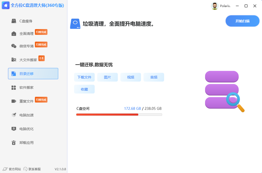Click the app logo in the title bar
Screen dimensions: 262x173
tap(6, 5)
